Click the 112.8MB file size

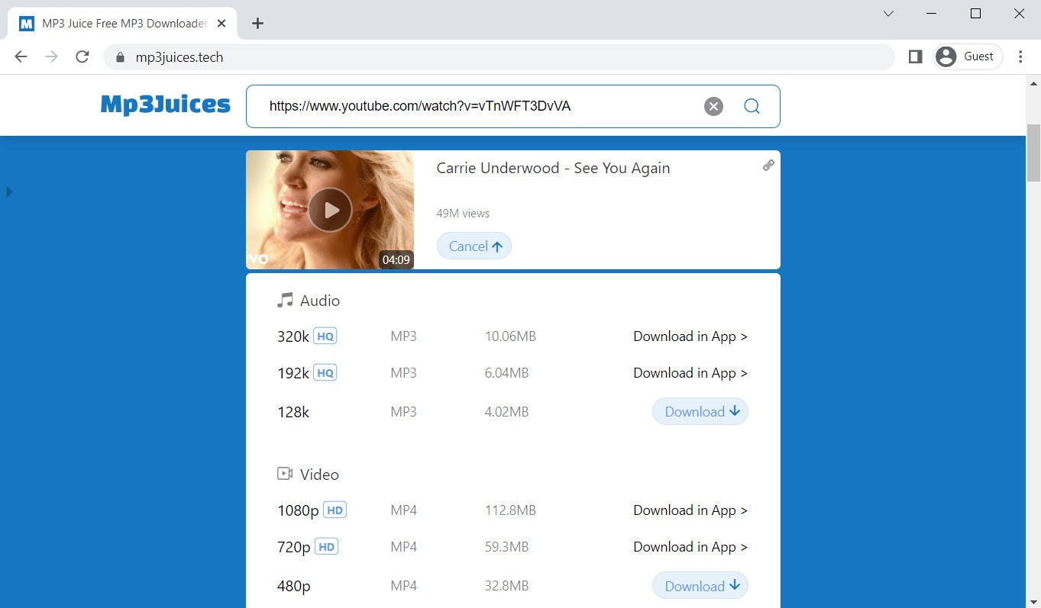click(510, 510)
